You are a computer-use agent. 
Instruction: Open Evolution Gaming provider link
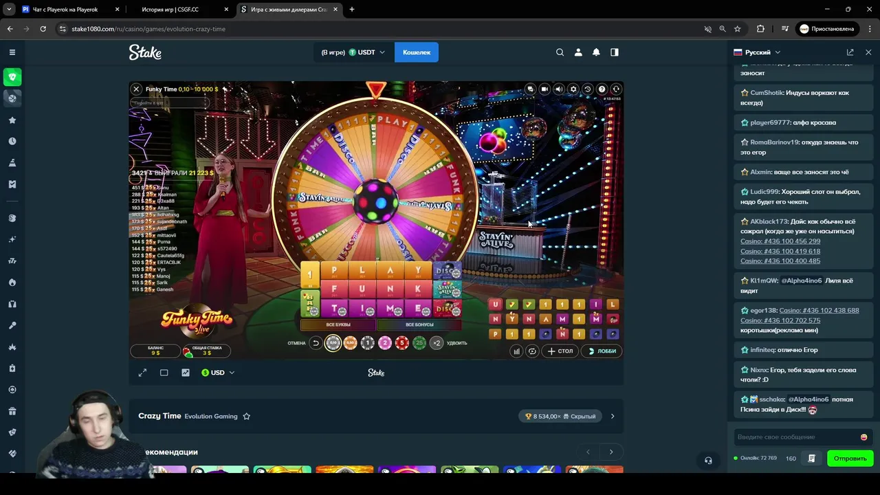(x=211, y=416)
